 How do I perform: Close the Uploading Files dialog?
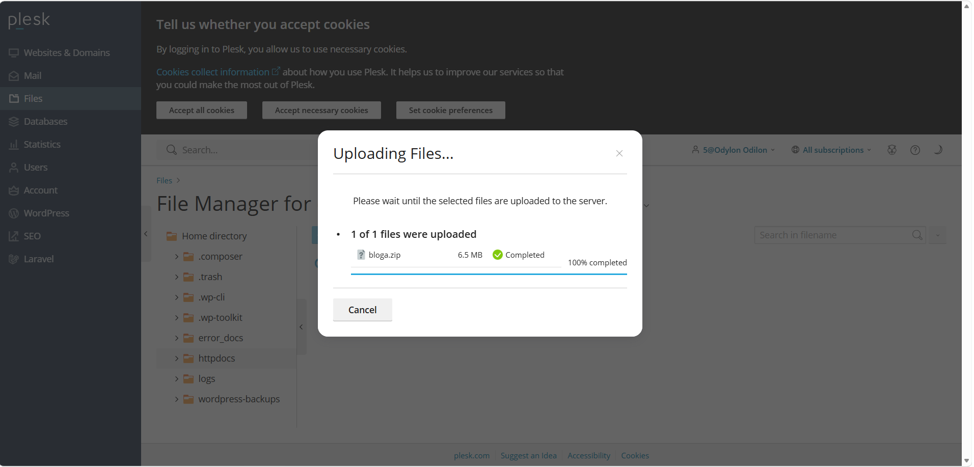pos(619,153)
